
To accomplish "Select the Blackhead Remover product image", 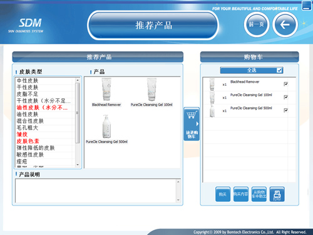I will pyautogui.click(x=106, y=90).
